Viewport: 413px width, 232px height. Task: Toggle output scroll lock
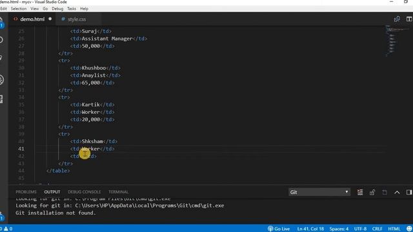tap(372, 192)
